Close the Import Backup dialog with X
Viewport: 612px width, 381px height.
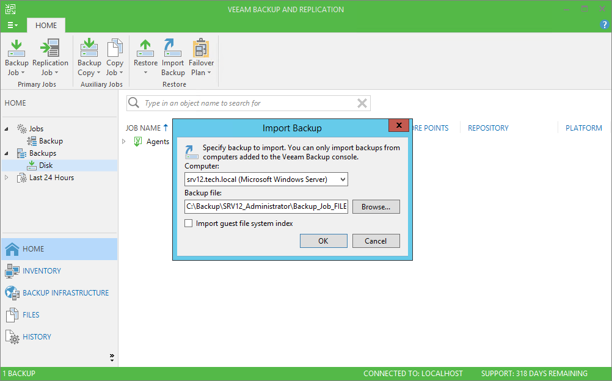[399, 125]
